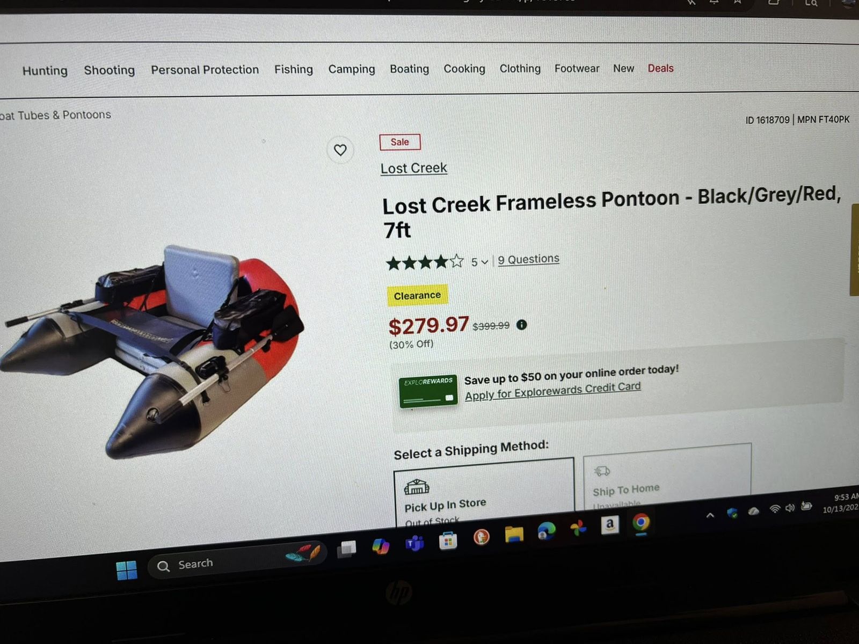Viewport: 859px width, 644px height.
Task: Apply for Explorewards Credit Card link
Action: pyautogui.click(x=552, y=391)
